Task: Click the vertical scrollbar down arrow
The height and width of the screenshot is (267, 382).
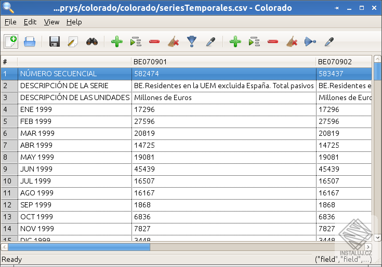Action: point(377,237)
